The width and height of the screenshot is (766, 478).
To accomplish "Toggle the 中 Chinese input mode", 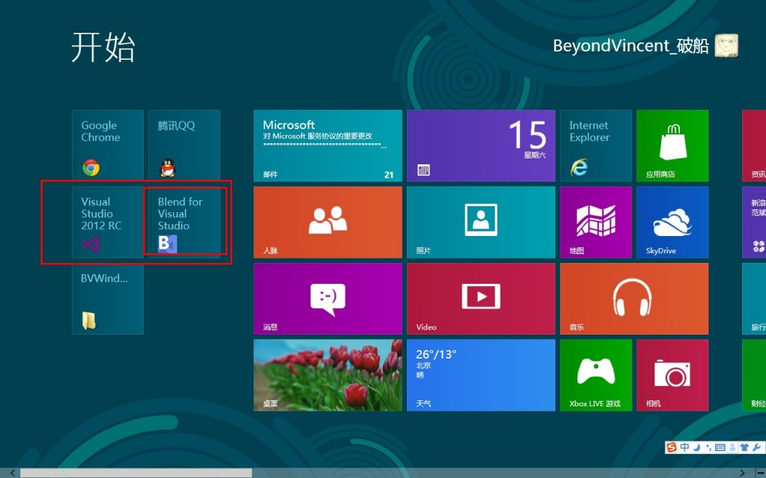I will [685, 447].
